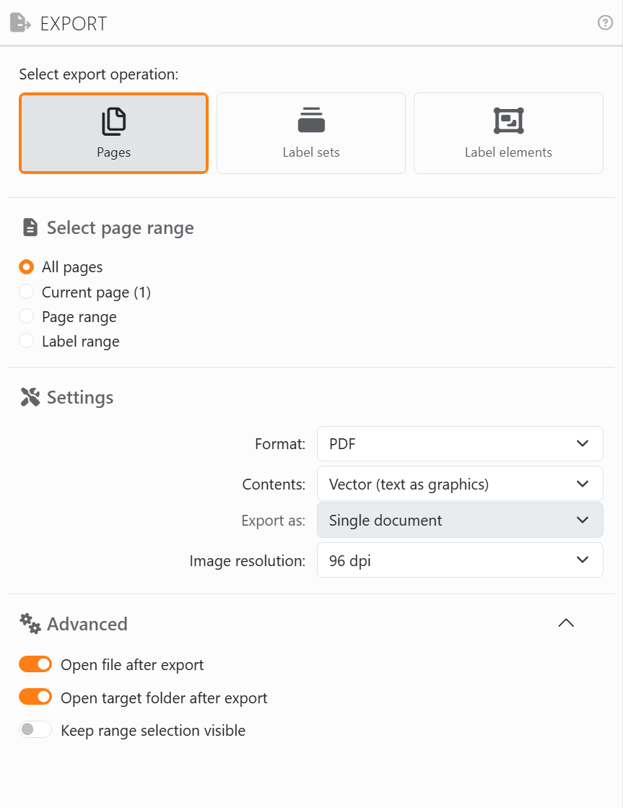Toggle Open target folder after export

click(35, 697)
